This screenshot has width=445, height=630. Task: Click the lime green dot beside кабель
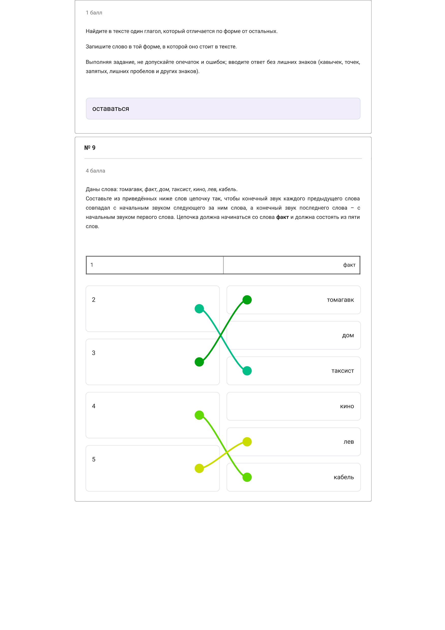pyautogui.click(x=247, y=477)
